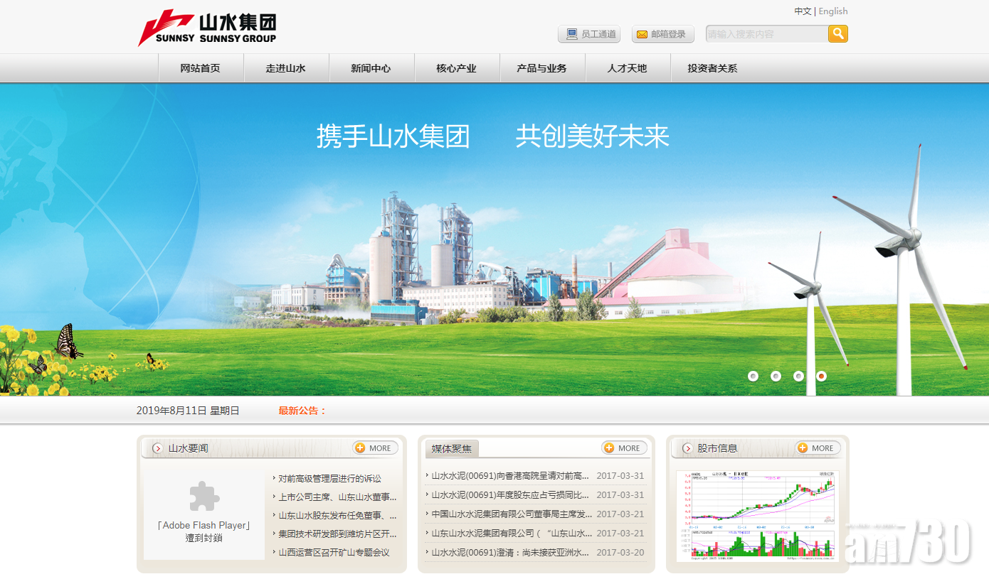The height and width of the screenshot is (579, 989).
Task: Click the circle arrow icon beside 股市信息
Action: pos(687,448)
